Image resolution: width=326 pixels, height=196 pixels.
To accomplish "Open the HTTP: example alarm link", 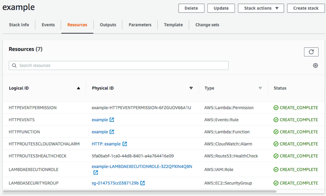I will pyautogui.click(x=106, y=144).
